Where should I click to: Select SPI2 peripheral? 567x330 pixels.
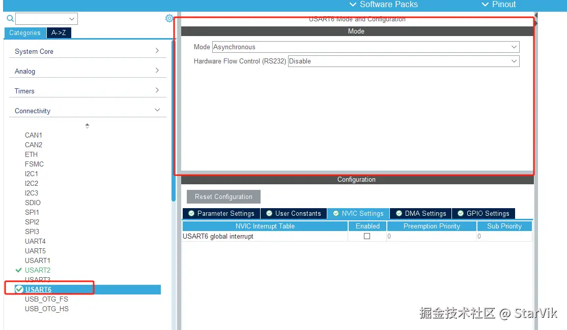(32, 222)
